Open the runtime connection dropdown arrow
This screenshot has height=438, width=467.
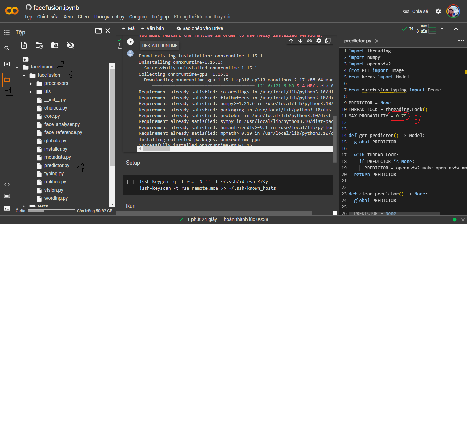pyautogui.click(x=442, y=29)
